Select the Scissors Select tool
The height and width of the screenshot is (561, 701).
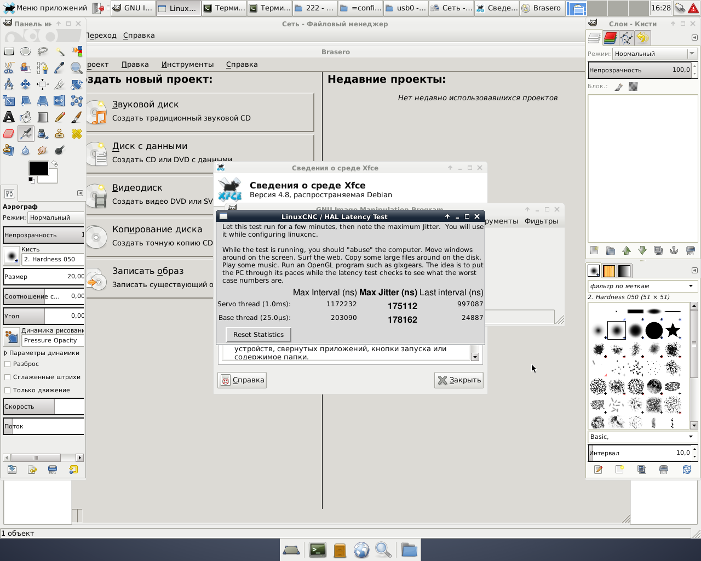(9, 68)
